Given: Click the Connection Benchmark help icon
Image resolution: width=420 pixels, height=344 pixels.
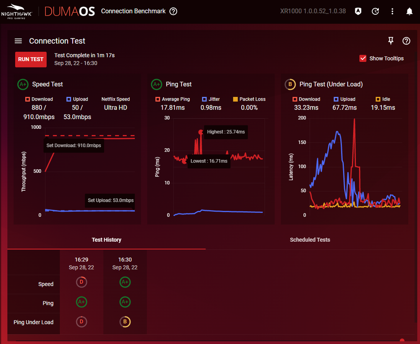Looking at the screenshot, I should click(x=173, y=11).
